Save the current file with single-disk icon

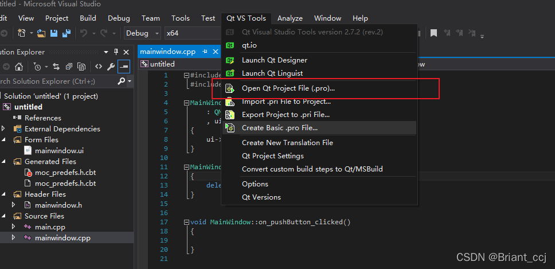[54, 33]
